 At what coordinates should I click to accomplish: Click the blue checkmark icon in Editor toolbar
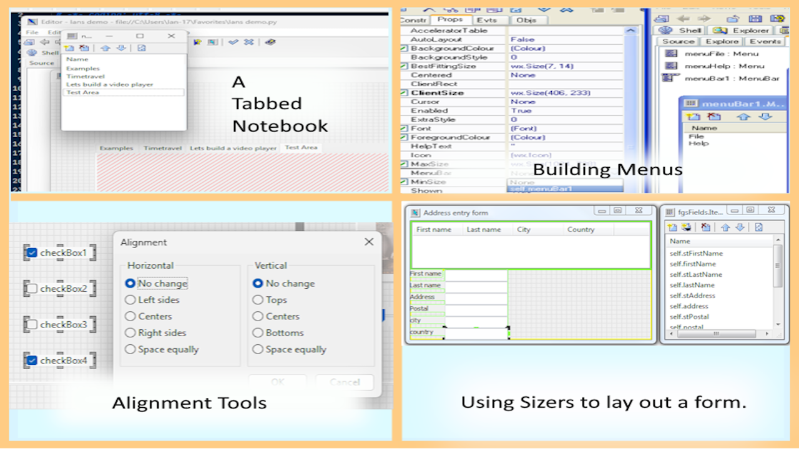(233, 42)
